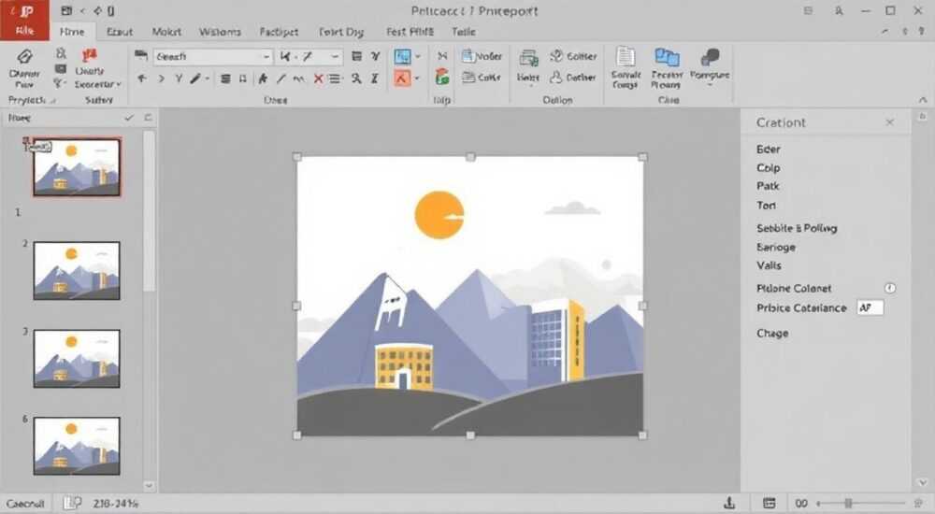Select 'Chage' in the Crationt pane
The height and width of the screenshot is (514, 935).
coord(772,334)
